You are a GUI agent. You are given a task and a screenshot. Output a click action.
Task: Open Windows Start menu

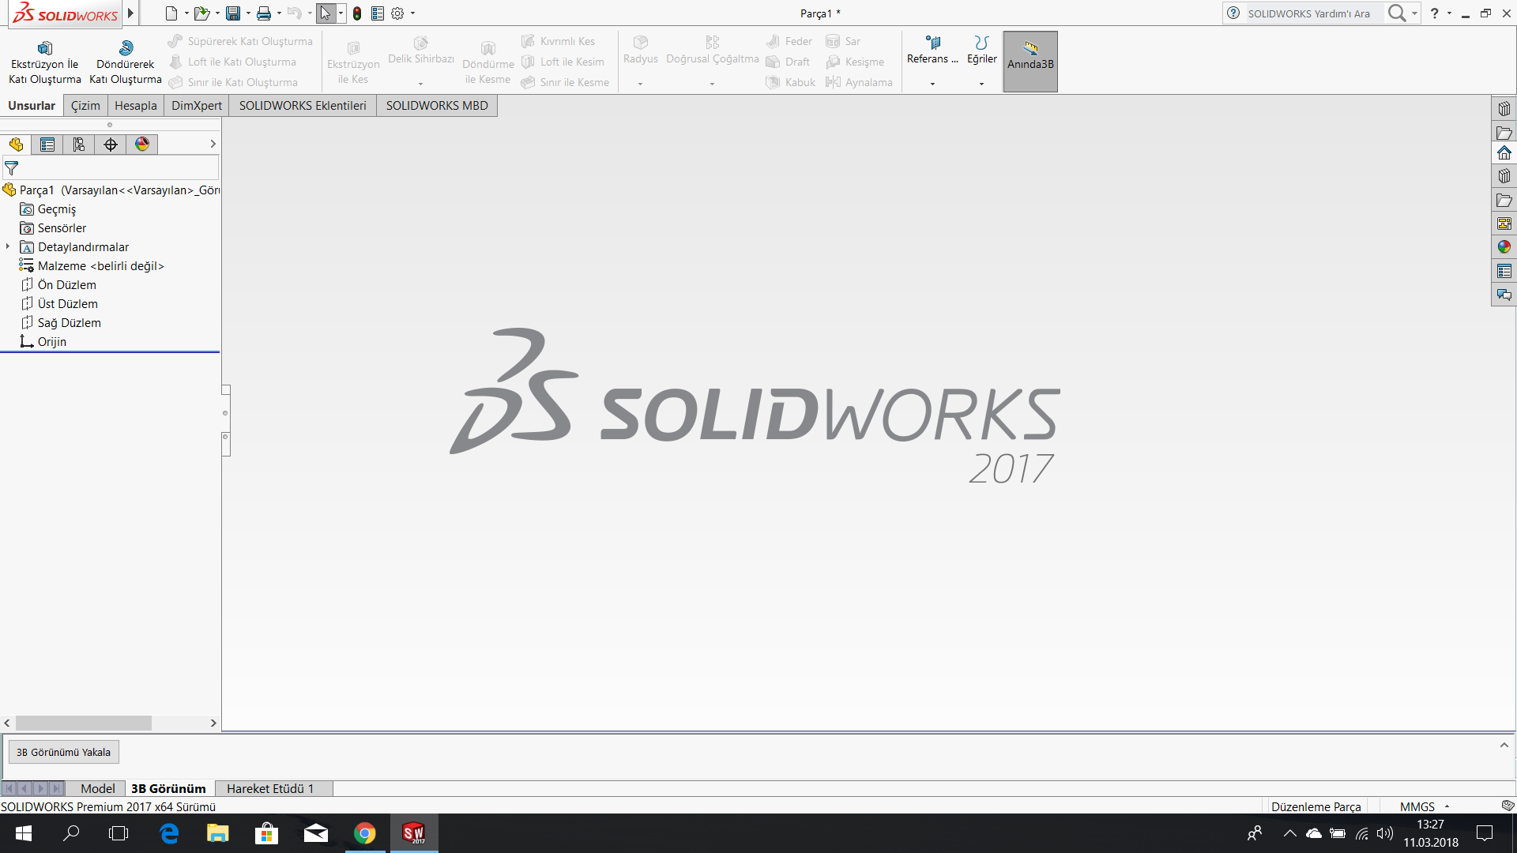point(24,833)
